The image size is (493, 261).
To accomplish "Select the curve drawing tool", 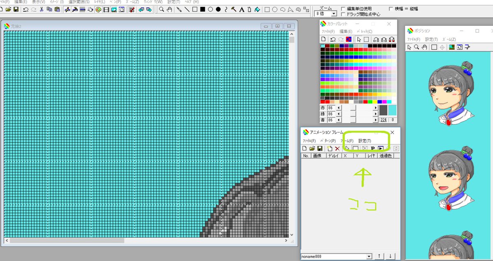I will coord(226,9).
